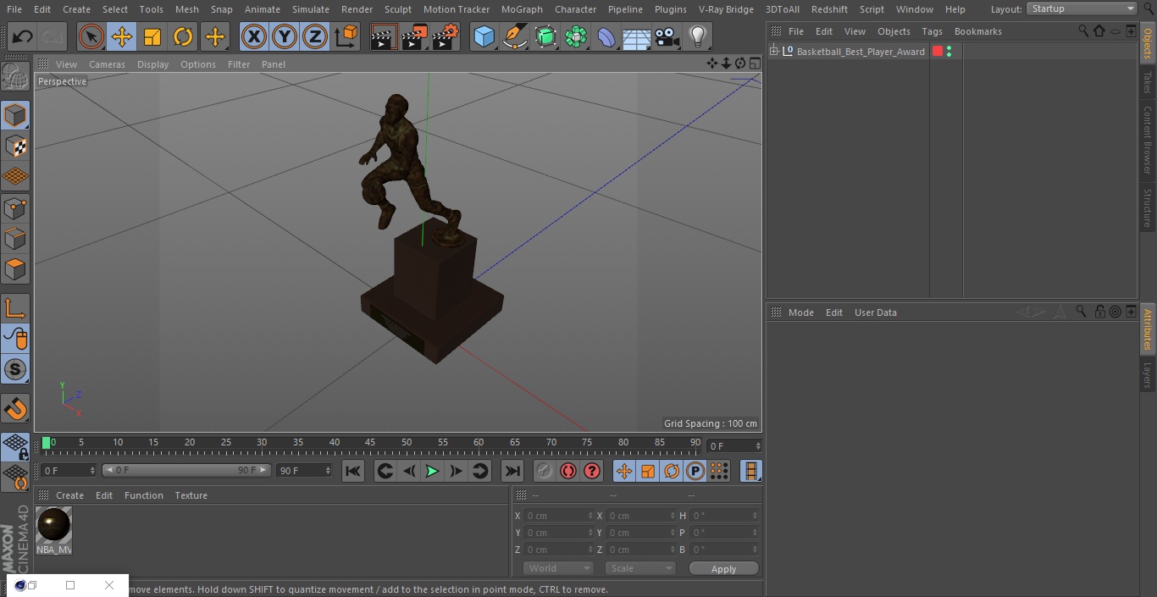Open the V-Ray Bridge menu
The height and width of the screenshot is (597, 1157).
[726, 9]
